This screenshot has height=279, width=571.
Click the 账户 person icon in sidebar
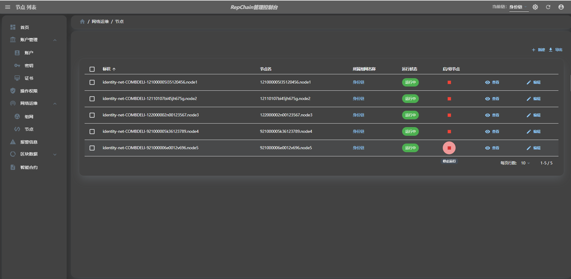[17, 53]
